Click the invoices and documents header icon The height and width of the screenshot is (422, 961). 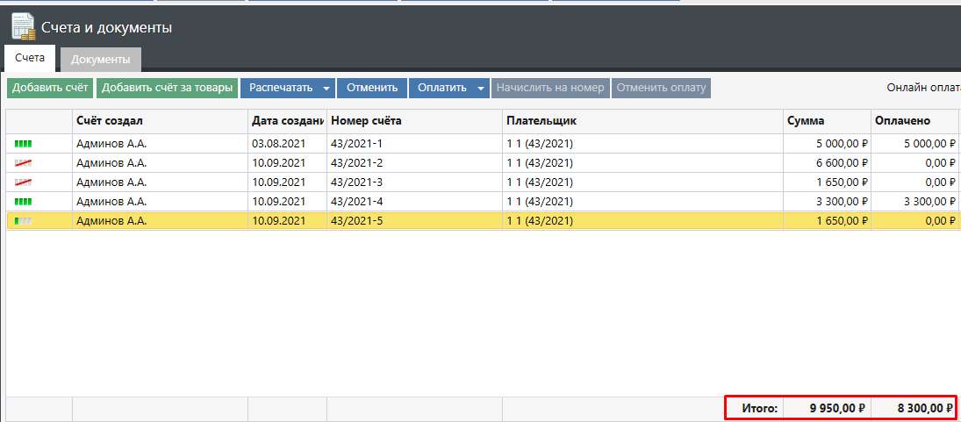coord(23,27)
